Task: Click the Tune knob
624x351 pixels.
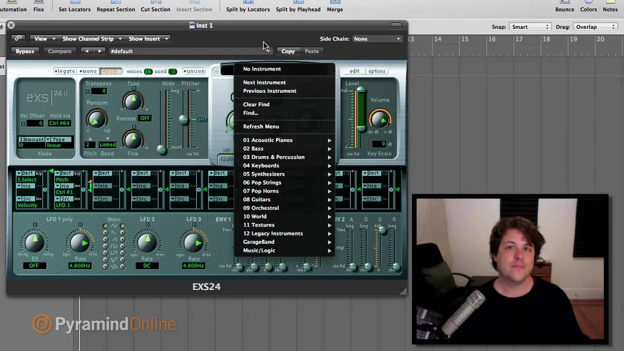Action: (x=133, y=101)
